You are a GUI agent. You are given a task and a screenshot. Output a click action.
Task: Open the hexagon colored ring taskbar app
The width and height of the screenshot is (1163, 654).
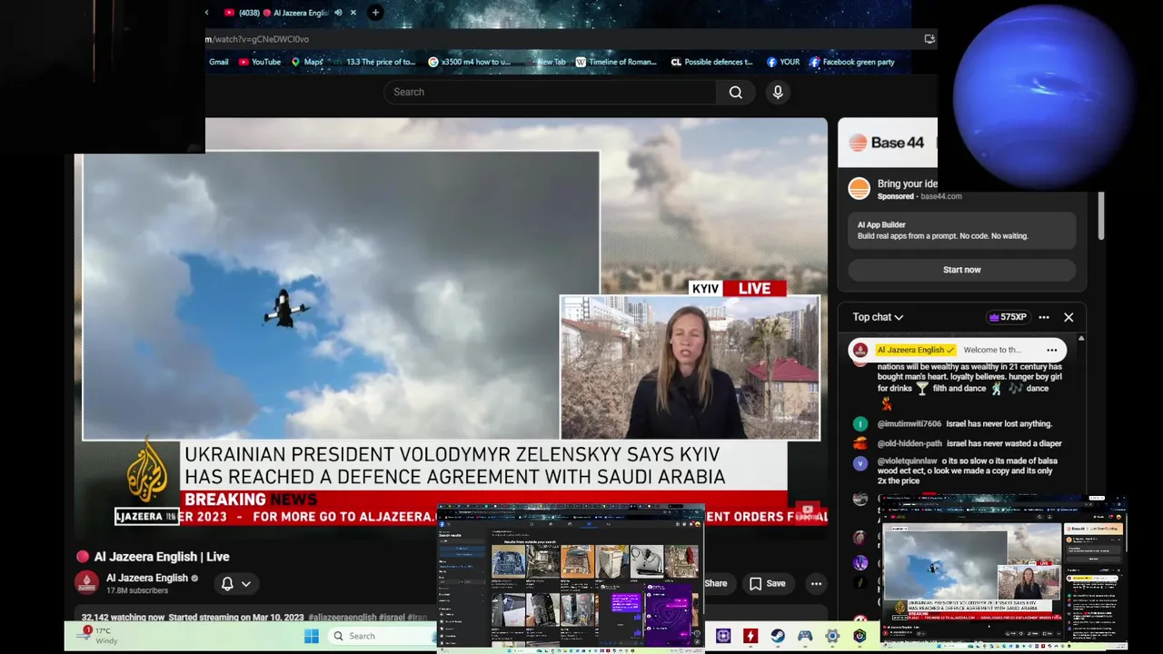860,636
